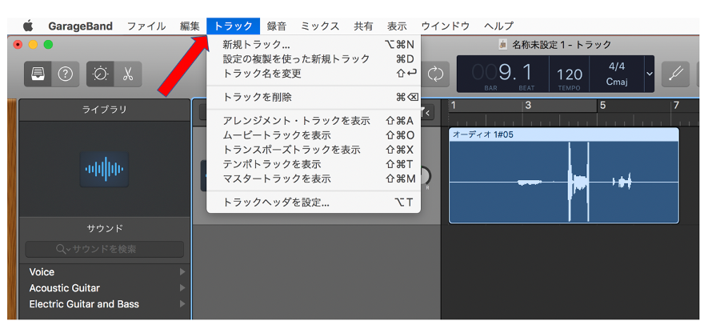
Task: Click the ライブラリ panel header
Action: click(x=104, y=110)
